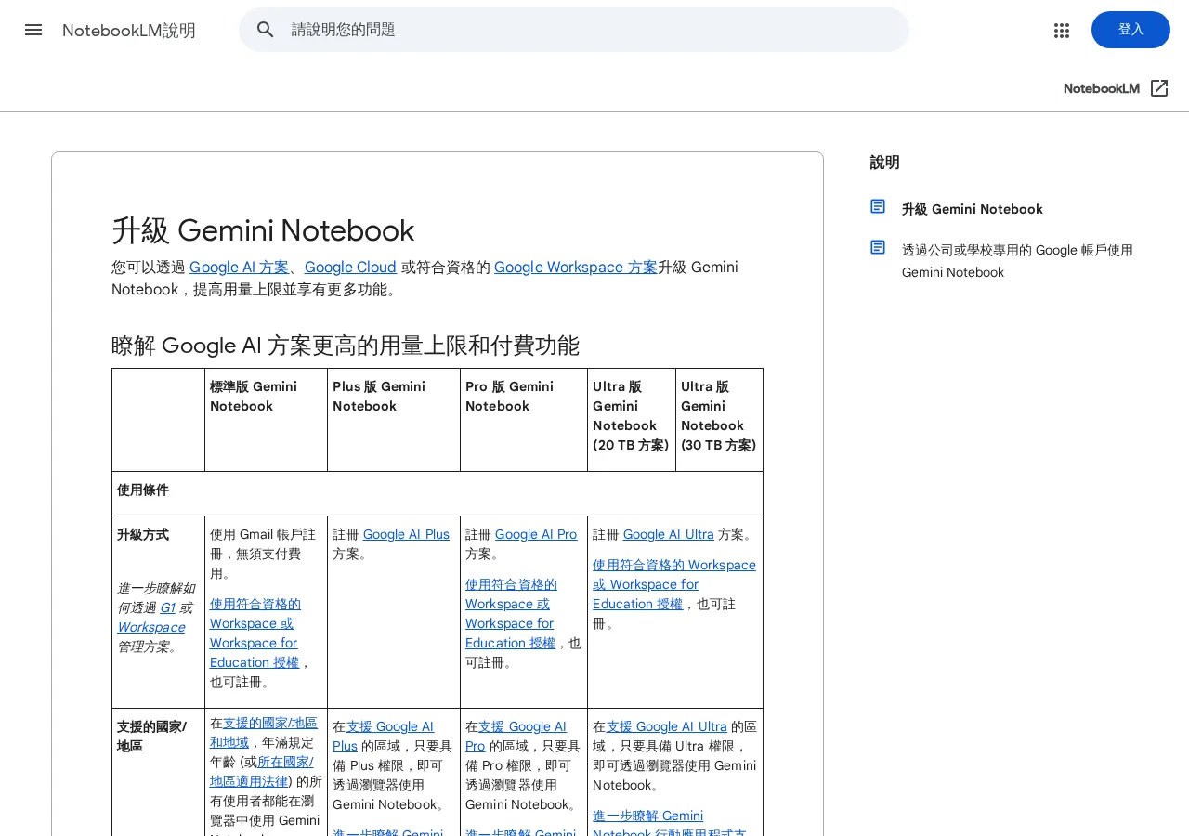Open the Google Workspace 方案 link
This screenshot has height=836, width=1189.
point(575,268)
